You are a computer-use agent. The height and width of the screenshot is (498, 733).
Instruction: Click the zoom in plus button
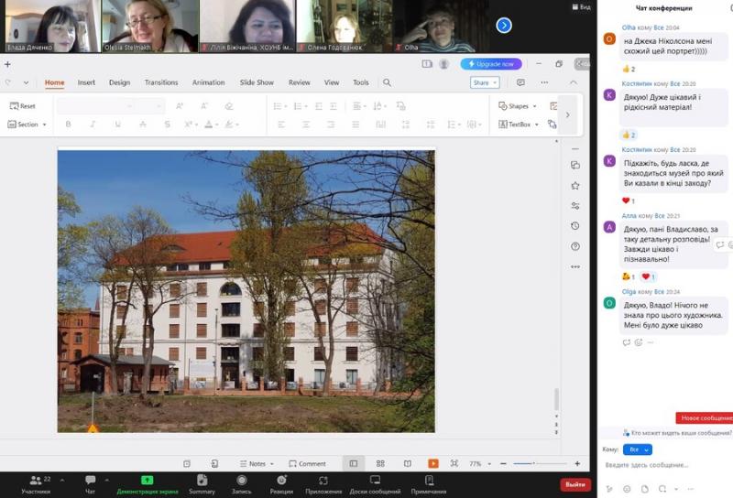click(x=577, y=463)
